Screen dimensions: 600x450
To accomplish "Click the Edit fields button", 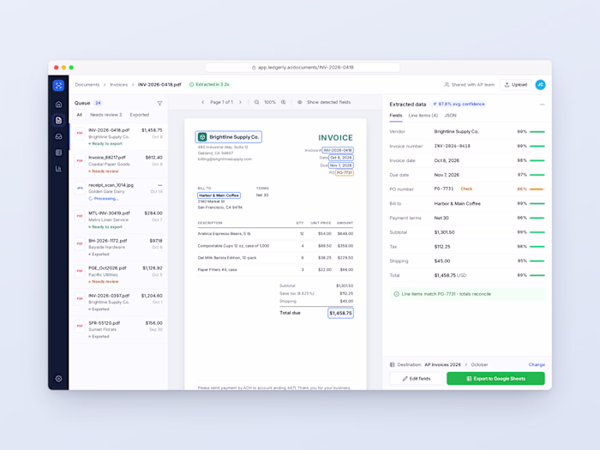I will pos(417,379).
